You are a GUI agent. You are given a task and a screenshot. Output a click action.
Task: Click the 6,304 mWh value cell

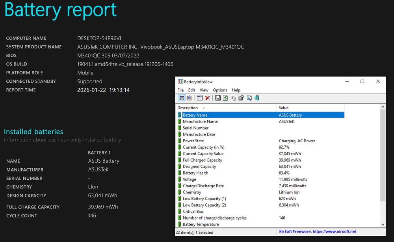(289, 205)
